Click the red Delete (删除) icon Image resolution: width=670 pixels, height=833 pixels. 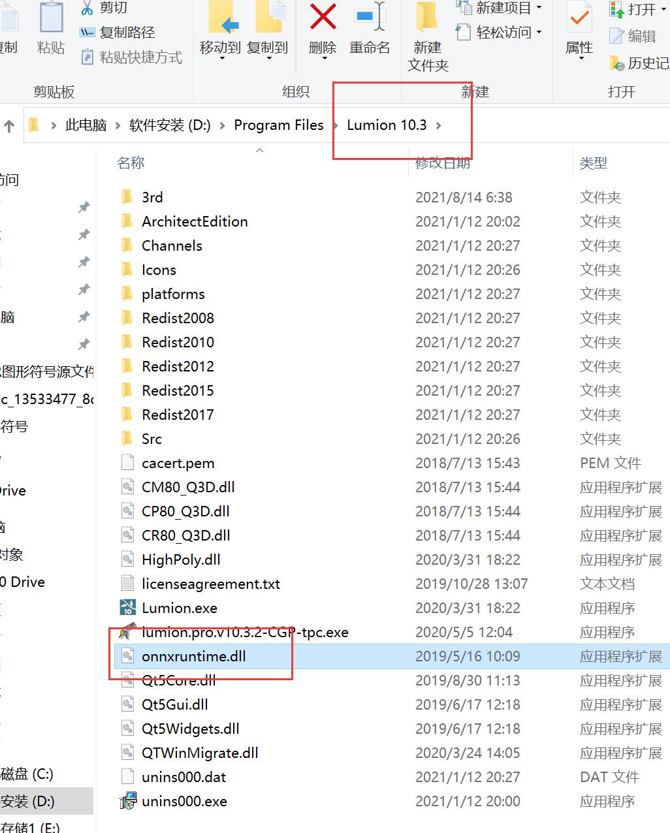pos(323,18)
